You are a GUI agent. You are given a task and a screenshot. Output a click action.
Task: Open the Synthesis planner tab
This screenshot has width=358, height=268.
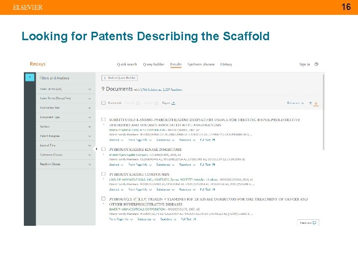coord(201,65)
